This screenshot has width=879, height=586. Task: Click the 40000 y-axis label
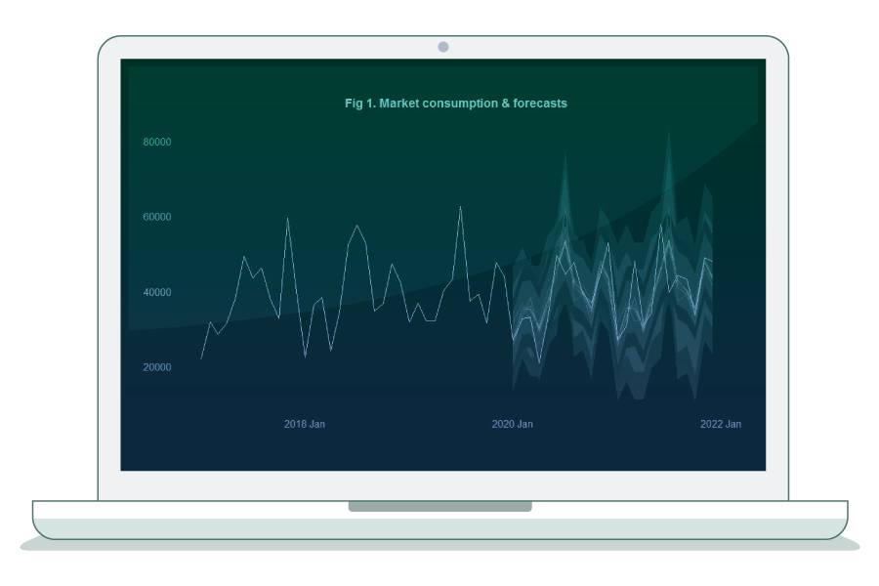point(156,292)
